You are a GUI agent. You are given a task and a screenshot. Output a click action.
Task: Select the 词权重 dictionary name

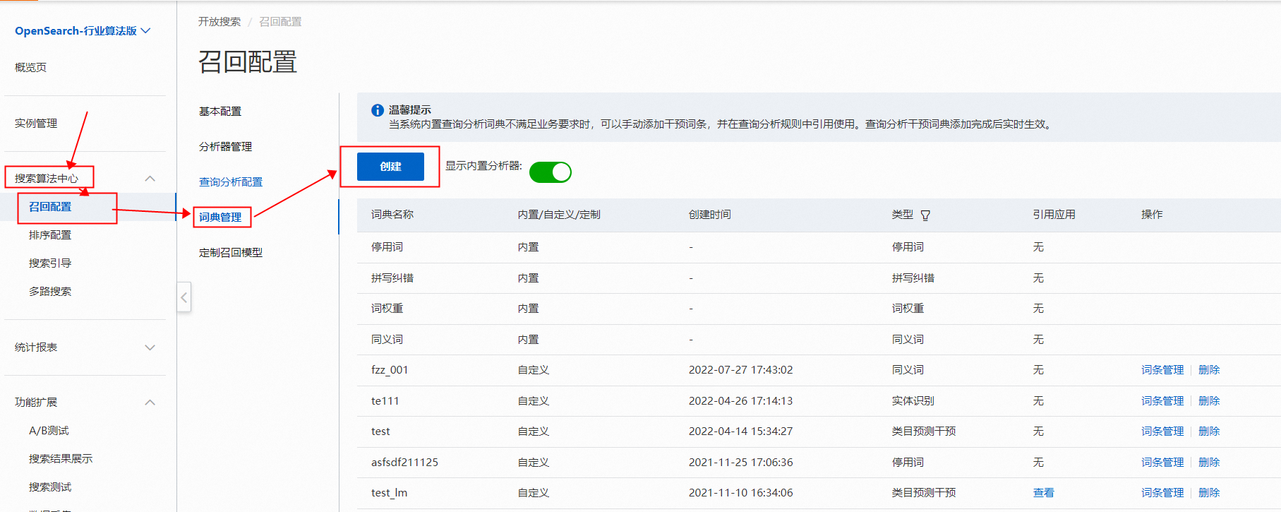[387, 309]
